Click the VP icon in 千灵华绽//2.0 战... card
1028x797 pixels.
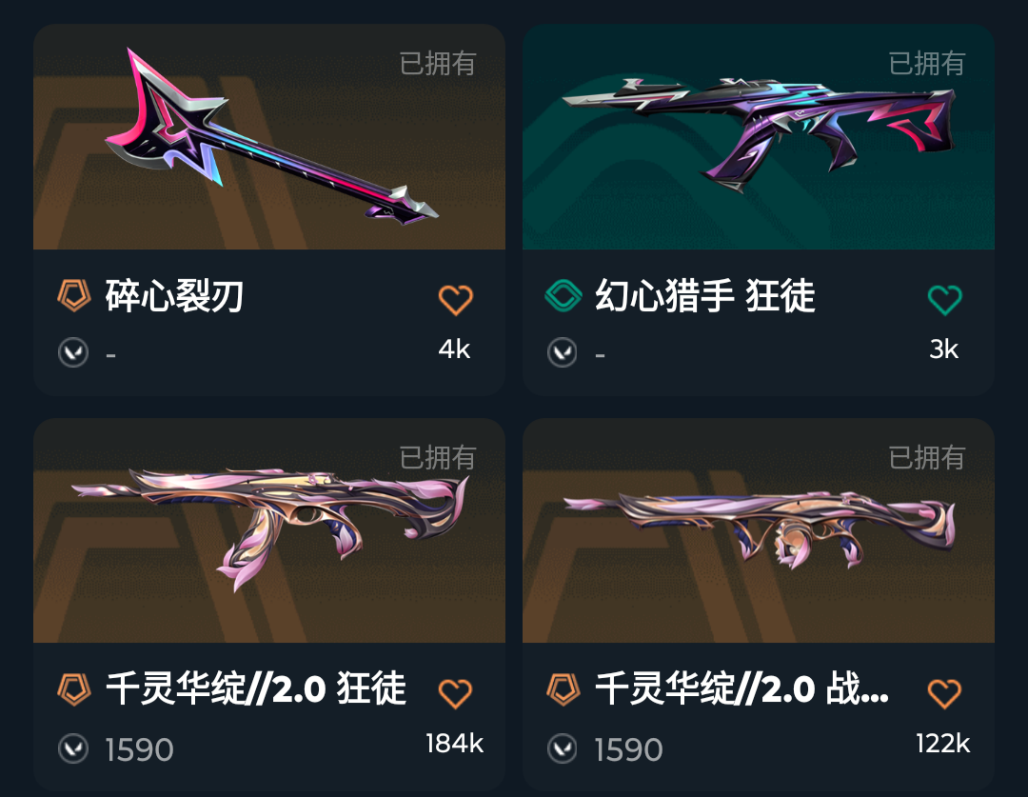[x=562, y=748]
